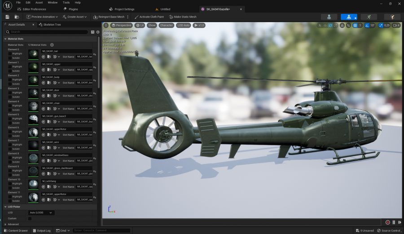Toggle grid snapping in viewport toolbar
Viewport: 404px width, 234px height.
356,25
